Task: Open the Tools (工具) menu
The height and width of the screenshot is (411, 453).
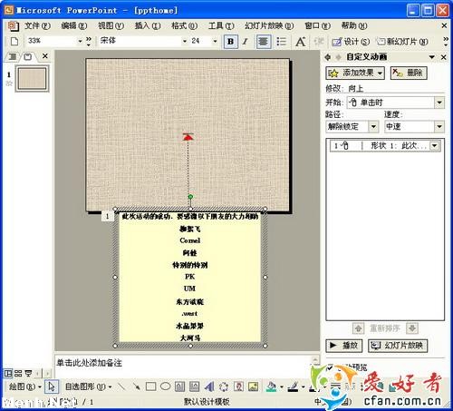Action: [x=221, y=26]
